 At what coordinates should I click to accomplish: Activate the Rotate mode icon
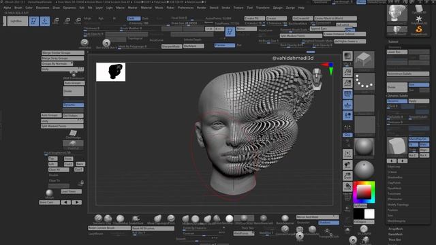[78, 21]
